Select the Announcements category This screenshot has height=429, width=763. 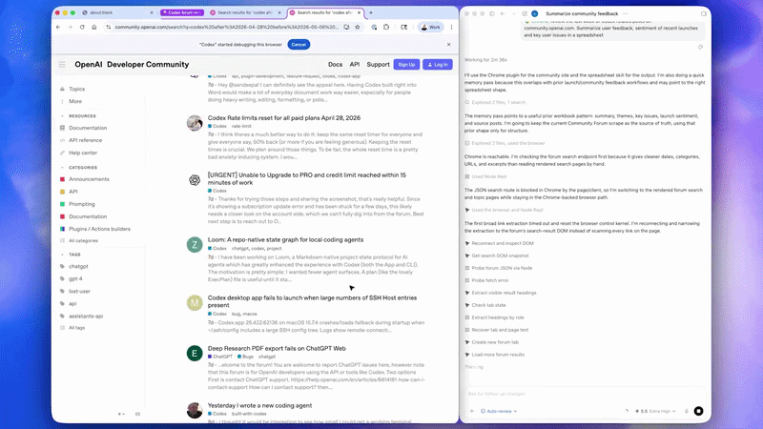click(89, 179)
